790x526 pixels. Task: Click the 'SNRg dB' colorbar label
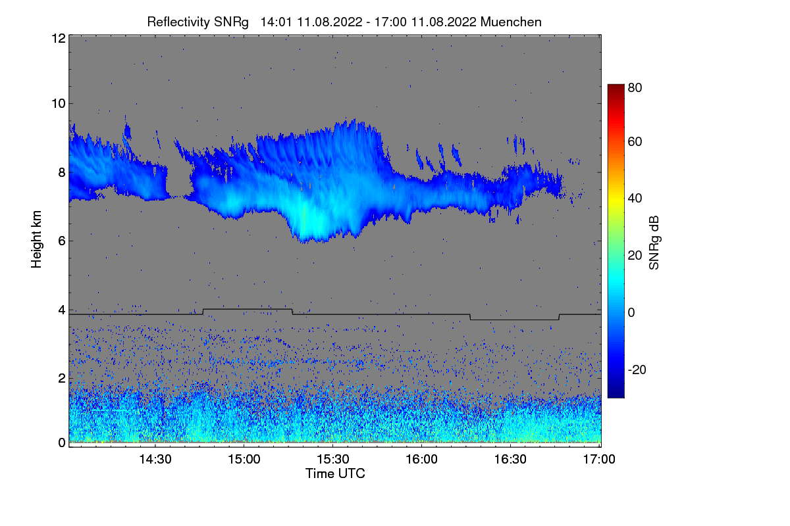654,243
